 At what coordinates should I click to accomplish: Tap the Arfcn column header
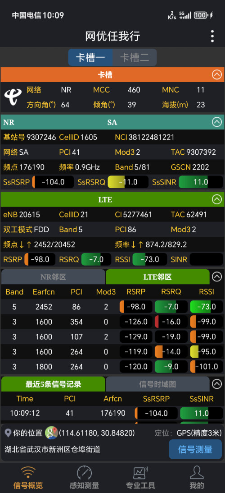click(112, 399)
